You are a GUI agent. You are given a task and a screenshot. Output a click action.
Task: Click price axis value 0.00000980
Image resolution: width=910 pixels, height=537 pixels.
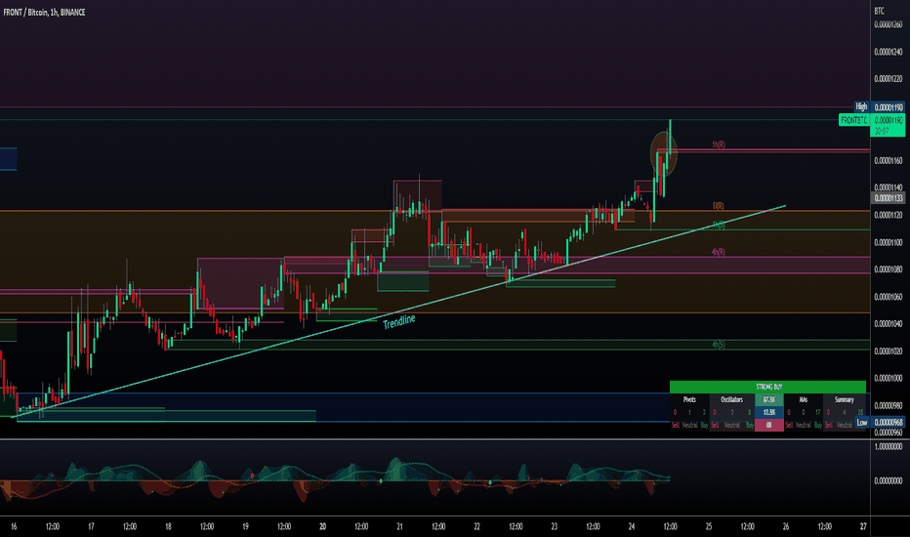coord(889,406)
